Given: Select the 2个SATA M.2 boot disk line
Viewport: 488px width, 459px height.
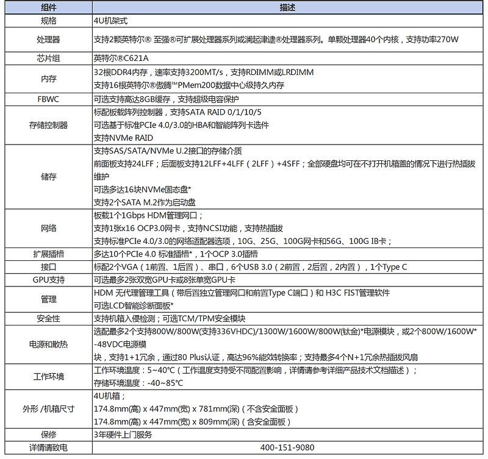Looking at the screenshot, I should pyautogui.click(x=145, y=202).
